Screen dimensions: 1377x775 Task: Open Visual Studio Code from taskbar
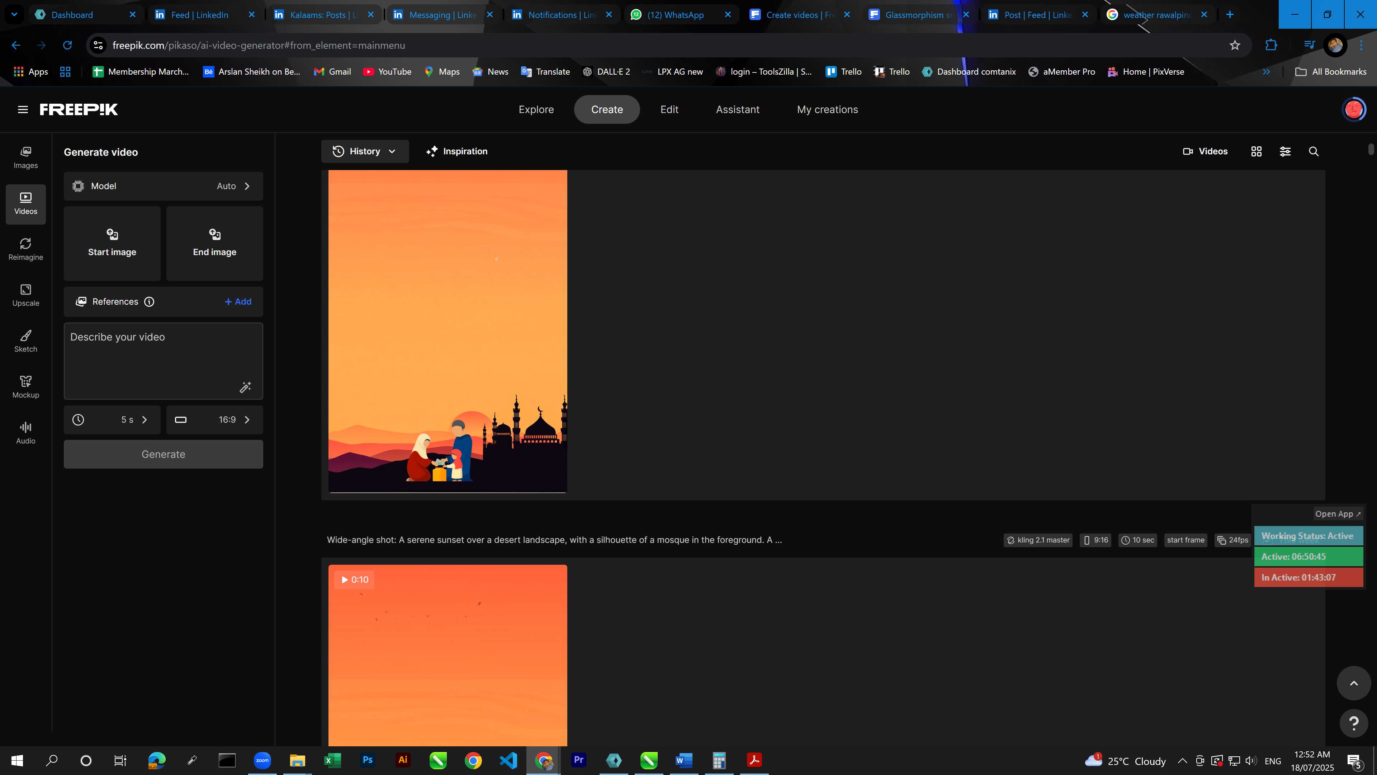click(508, 760)
